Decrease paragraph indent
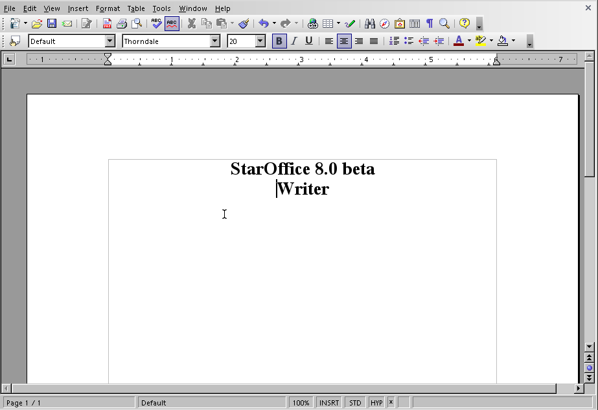This screenshot has width=598, height=410. pos(424,41)
